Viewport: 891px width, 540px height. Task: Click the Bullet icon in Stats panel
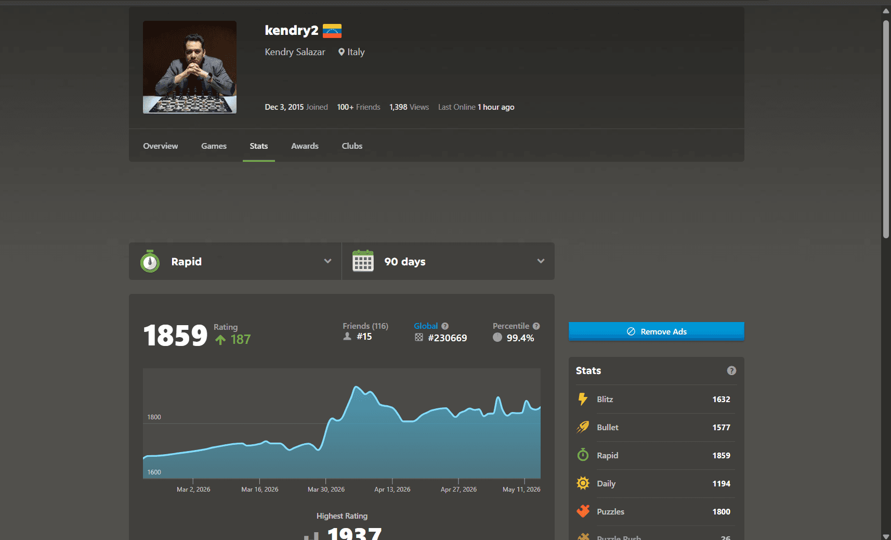[583, 427]
